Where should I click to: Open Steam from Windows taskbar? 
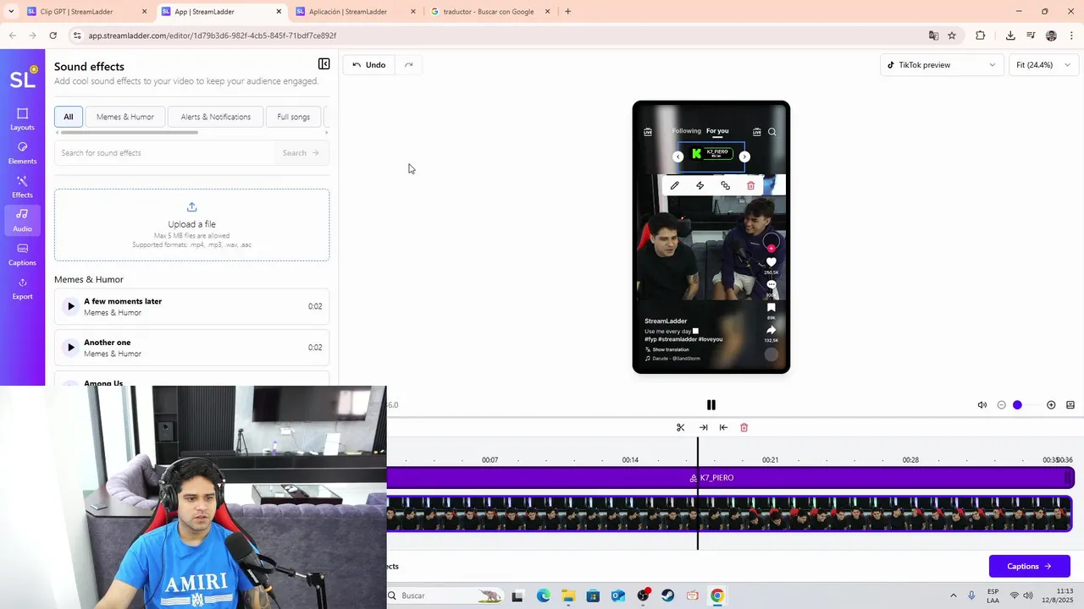pos(668,595)
